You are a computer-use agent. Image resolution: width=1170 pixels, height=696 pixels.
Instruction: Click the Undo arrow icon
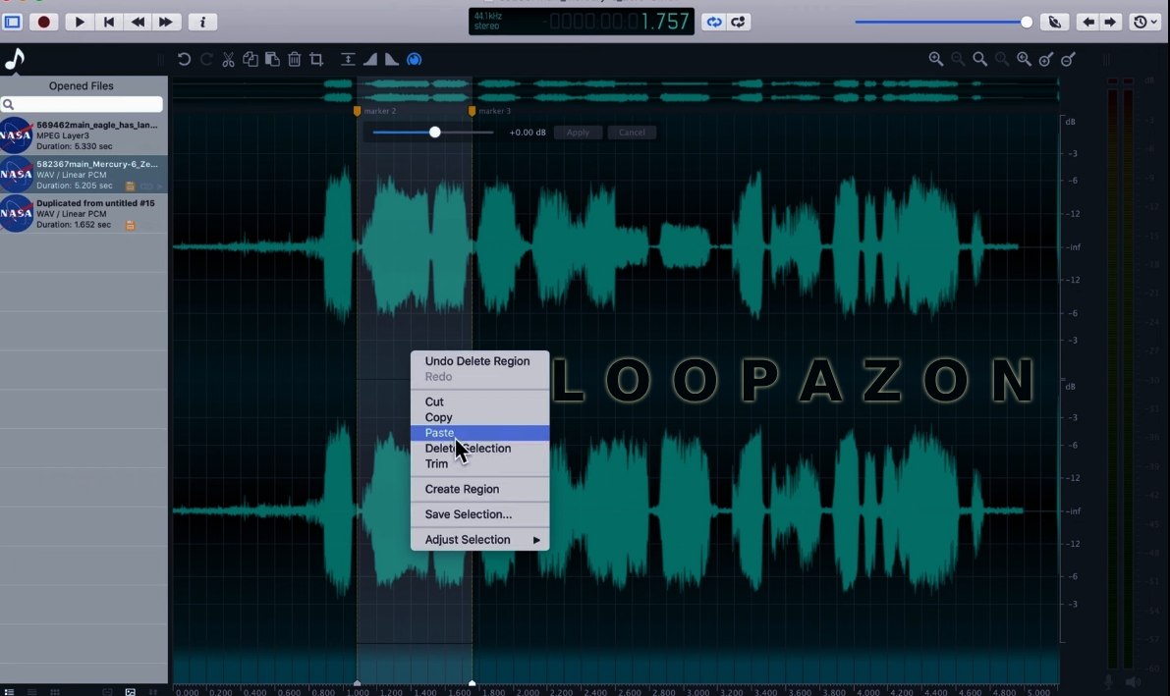click(184, 59)
